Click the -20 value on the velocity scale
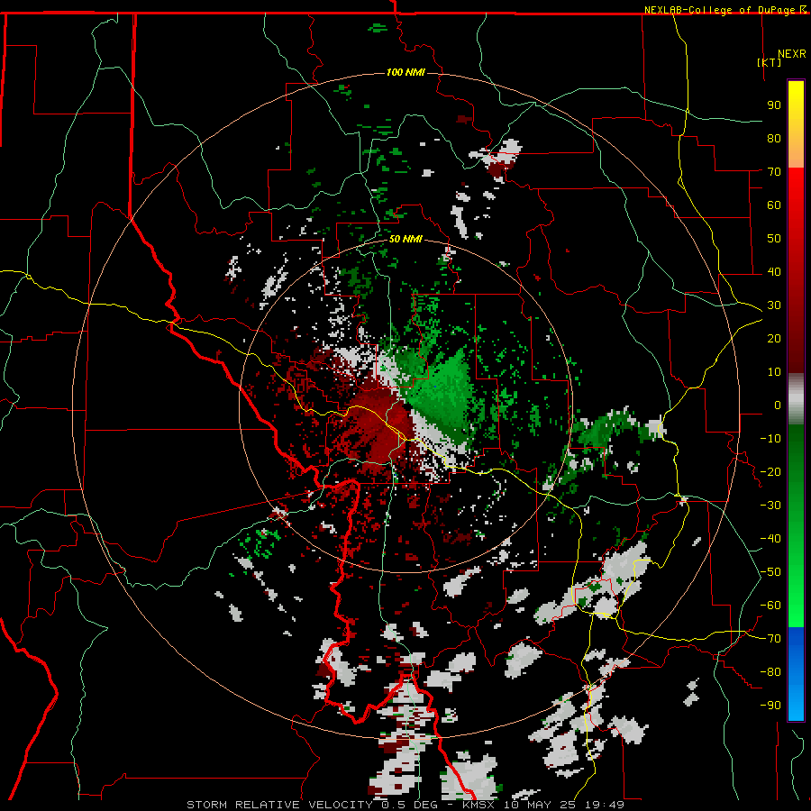Screen dimensions: 811x811 770,472
